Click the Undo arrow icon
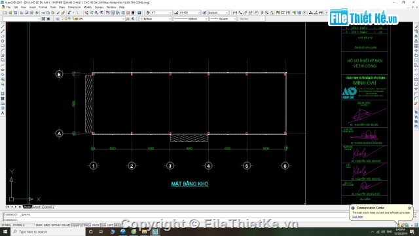419x236 pixels. point(69,12)
